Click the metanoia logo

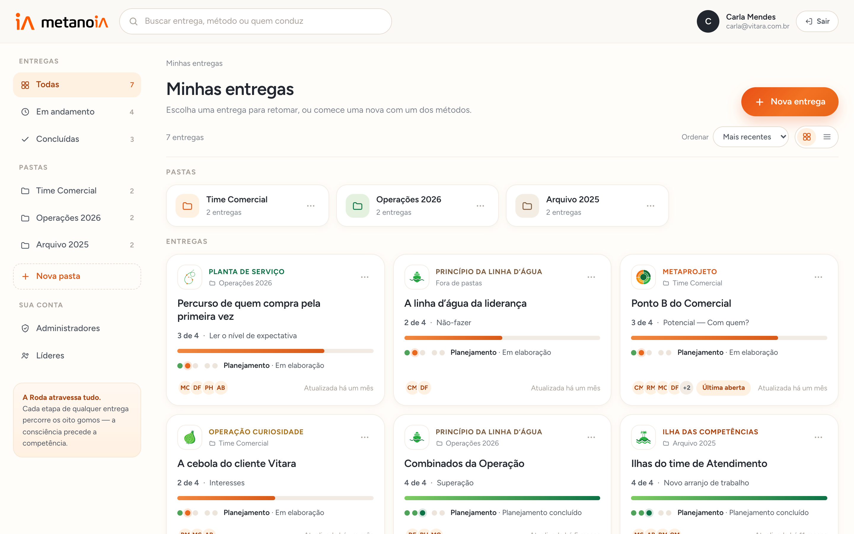[62, 22]
